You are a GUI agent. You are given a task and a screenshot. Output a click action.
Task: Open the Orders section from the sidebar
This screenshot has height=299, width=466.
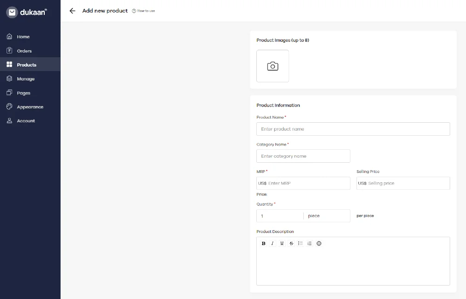pos(23,51)
